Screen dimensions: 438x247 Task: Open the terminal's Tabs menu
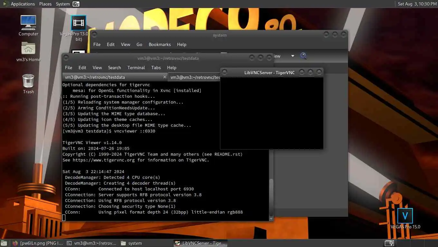pyautogui.click(x=156, y=68)
